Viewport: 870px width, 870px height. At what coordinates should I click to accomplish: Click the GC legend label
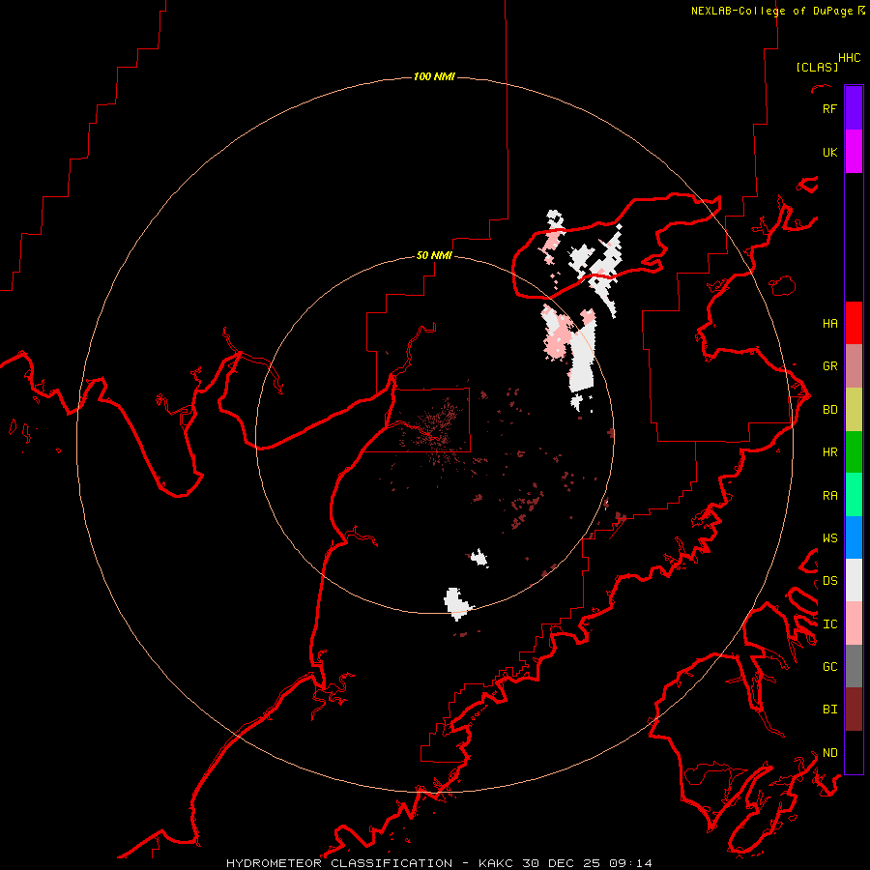point(829,666)
